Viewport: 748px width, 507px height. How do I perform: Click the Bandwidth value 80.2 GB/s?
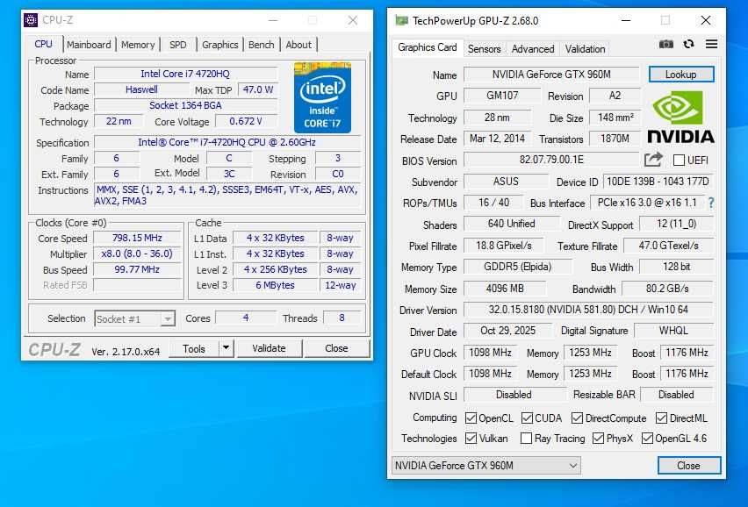click(668, 289)
